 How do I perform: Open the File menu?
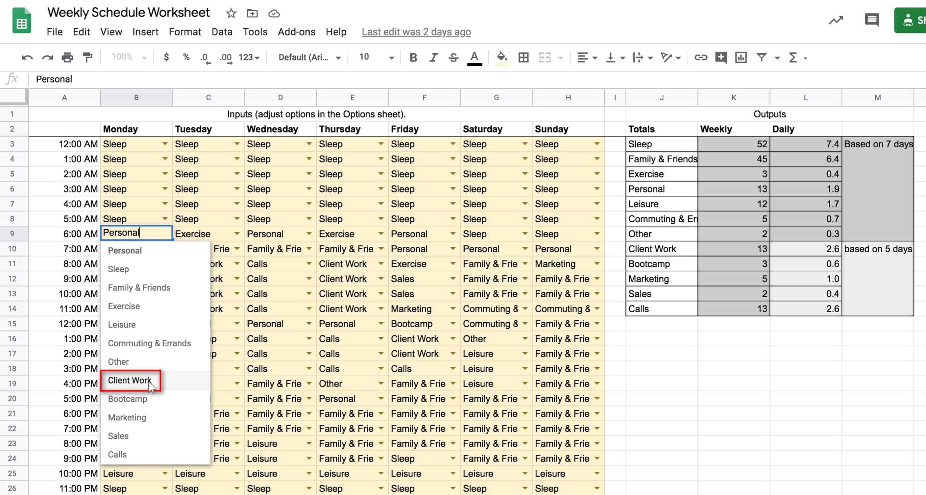tap(55, 32)
